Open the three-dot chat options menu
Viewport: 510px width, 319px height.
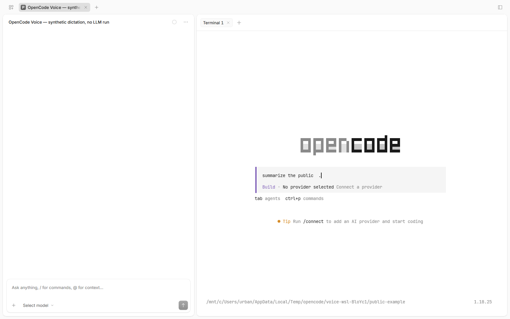[186, 22]
